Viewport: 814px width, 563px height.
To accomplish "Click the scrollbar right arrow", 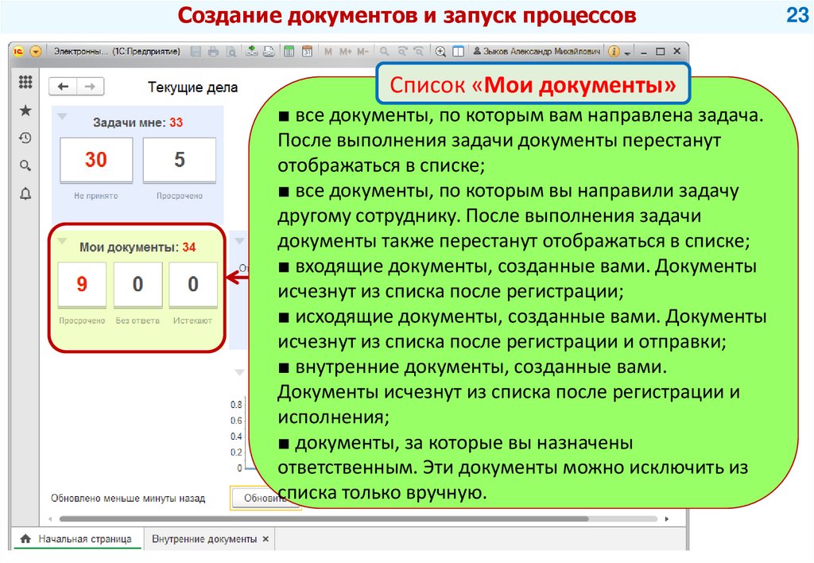I will click(x=667, y=518).
